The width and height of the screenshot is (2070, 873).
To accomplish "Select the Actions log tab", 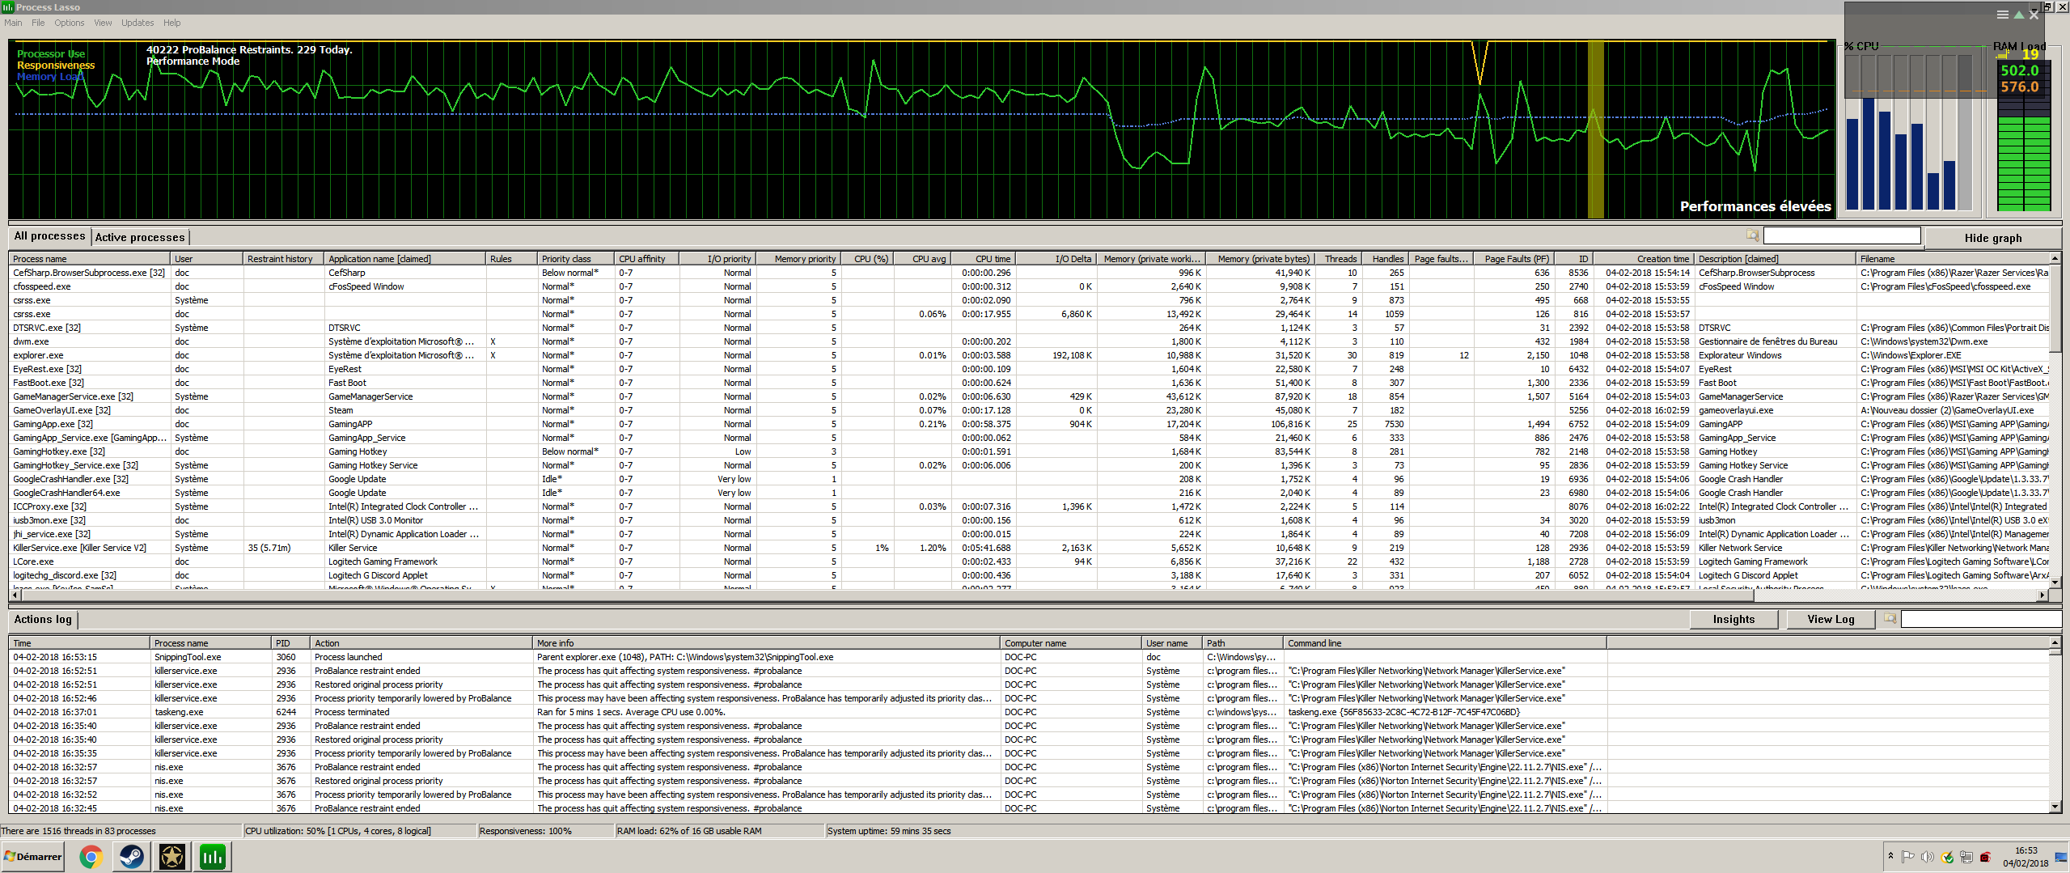I will coord(43,620).
